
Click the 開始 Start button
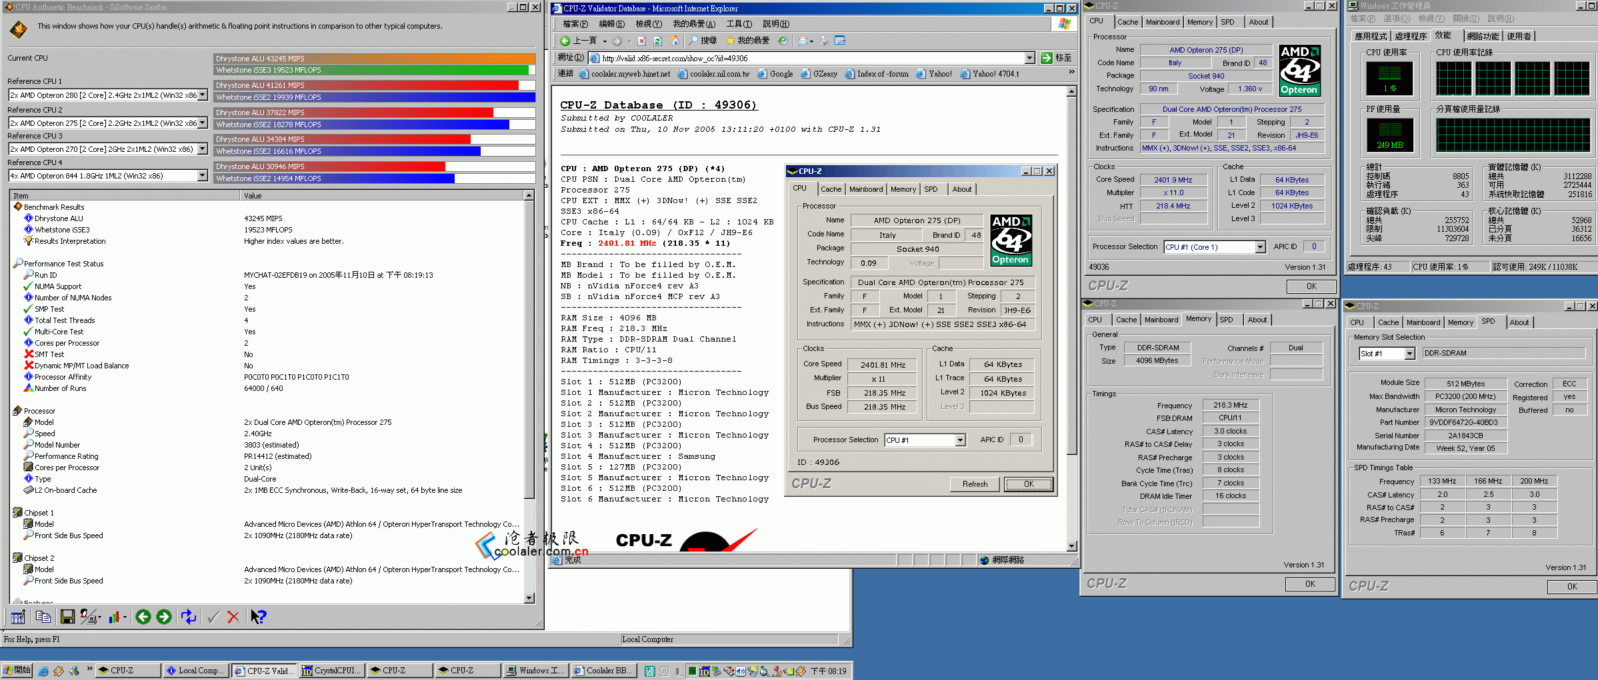[x=17, y=671]
